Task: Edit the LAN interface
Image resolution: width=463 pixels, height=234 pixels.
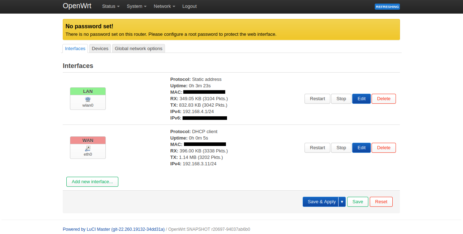Action: 362,99
